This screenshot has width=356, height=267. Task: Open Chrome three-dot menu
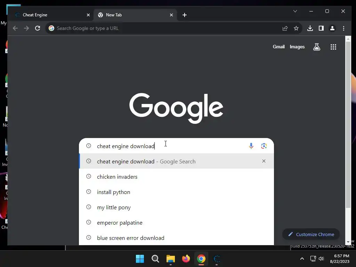click(343, 28)
